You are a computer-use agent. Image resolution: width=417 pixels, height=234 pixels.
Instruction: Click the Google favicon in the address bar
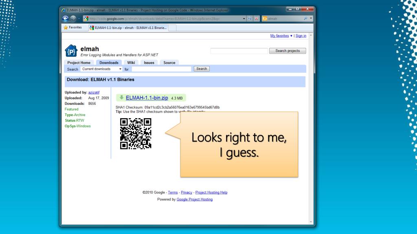point(86,19)
